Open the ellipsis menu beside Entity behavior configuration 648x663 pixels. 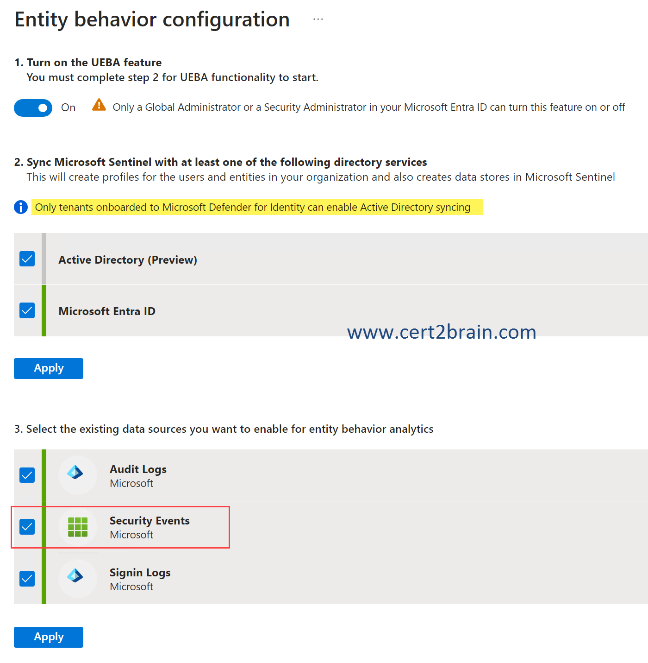[318, 19]
